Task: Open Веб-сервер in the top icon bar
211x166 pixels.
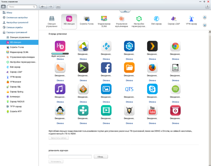Action: click(156, 21)
